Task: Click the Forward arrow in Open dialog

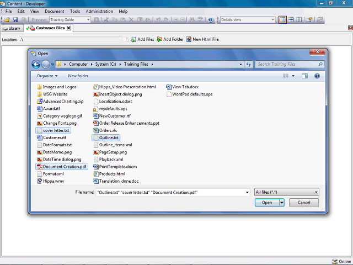Action: pos(46,64)
